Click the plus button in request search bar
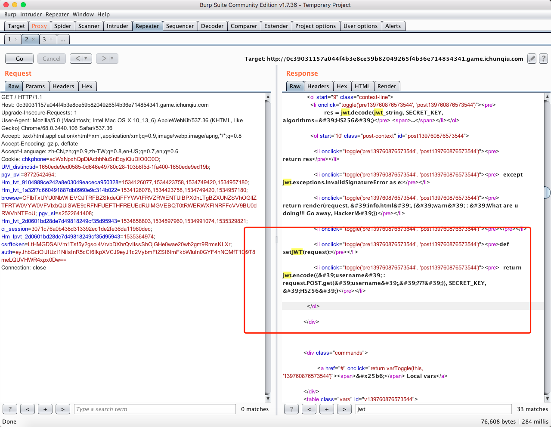Screen dimensions: 551x427 pos(45,409)
